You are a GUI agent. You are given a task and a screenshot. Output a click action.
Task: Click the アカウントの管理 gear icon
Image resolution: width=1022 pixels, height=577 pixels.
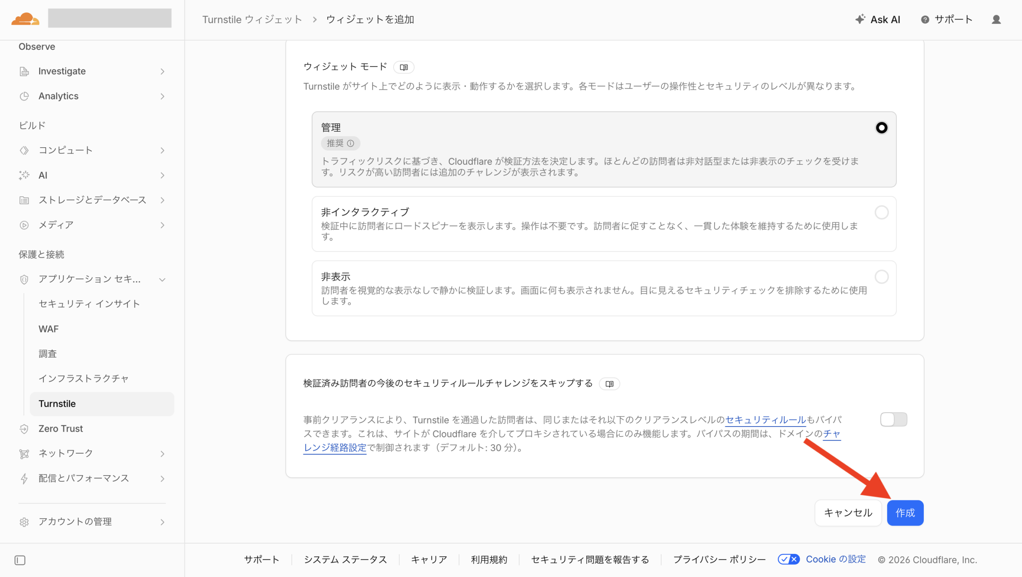pos(24,522)
